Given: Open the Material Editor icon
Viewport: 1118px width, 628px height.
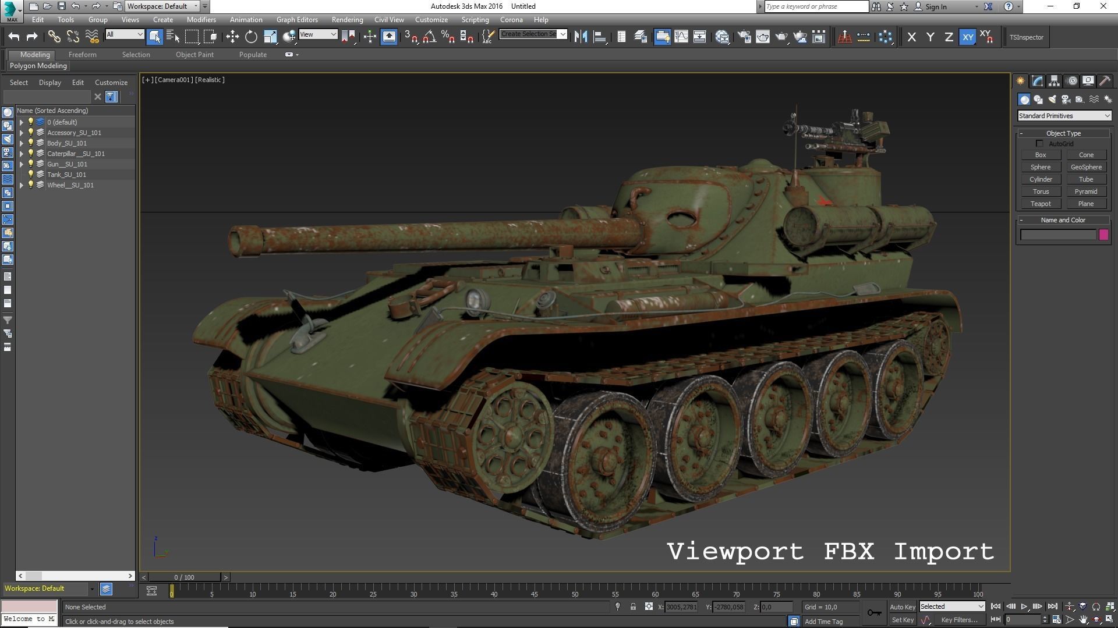Looking at the screenshot, I should 723,37.
